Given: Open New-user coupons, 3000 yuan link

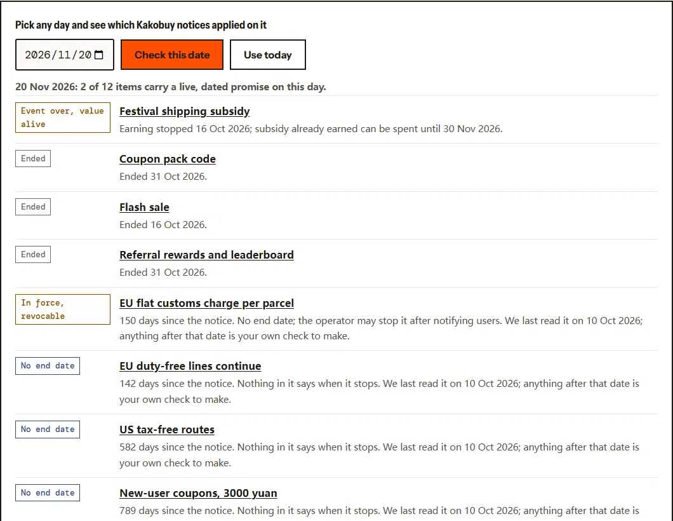Looking at the screenshot, I should [198, 493].
